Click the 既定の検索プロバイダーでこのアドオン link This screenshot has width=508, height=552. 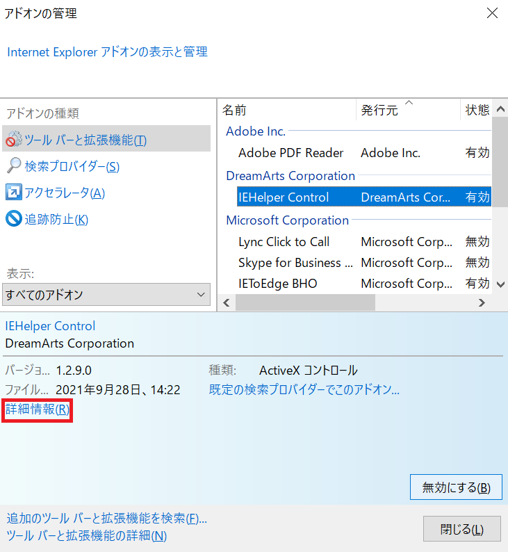point(304,390)
